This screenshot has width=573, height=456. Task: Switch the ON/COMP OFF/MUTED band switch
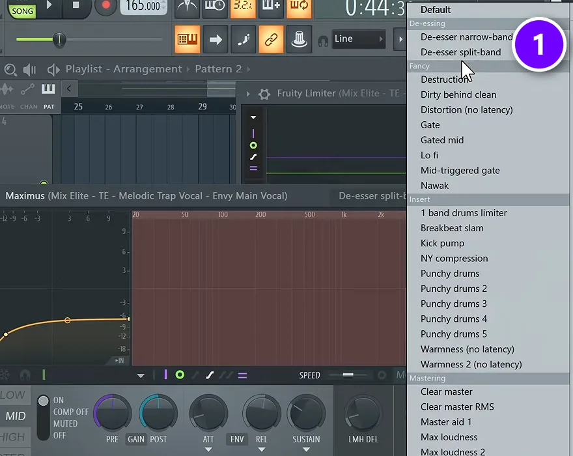coord(43,418)
